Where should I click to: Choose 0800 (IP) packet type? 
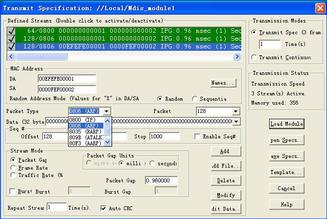click(86, 120)
